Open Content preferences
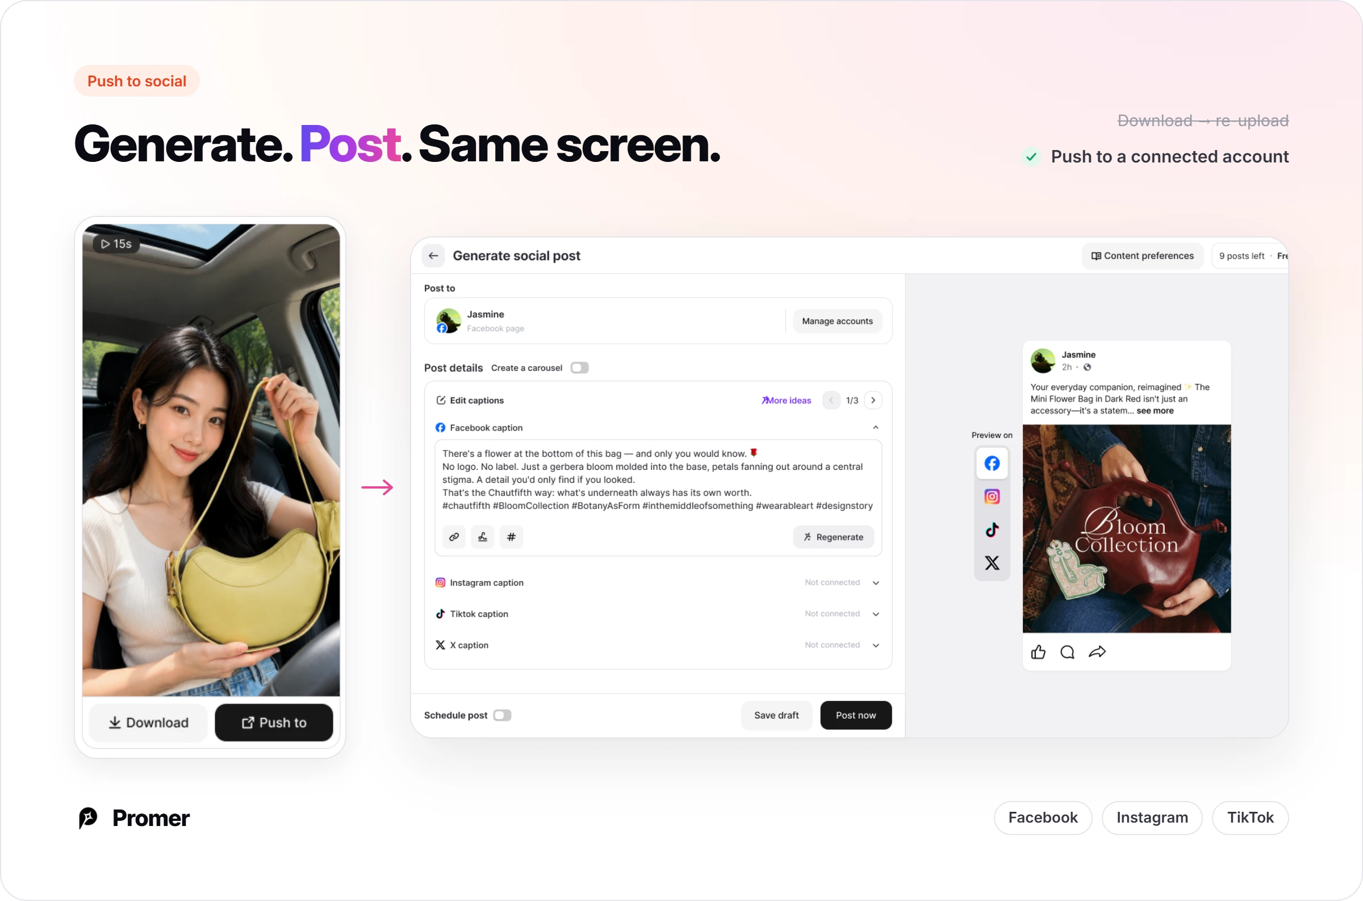This screenshot has width=1363, height=901. [x=1143, y=256]
